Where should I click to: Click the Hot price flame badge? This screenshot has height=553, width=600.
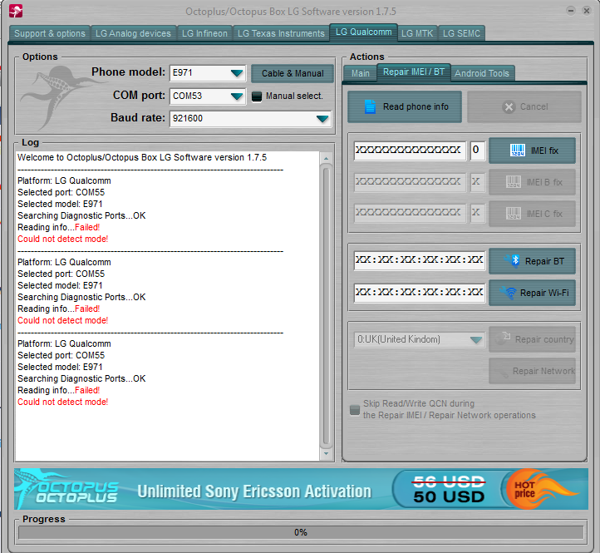pos(540,490)
